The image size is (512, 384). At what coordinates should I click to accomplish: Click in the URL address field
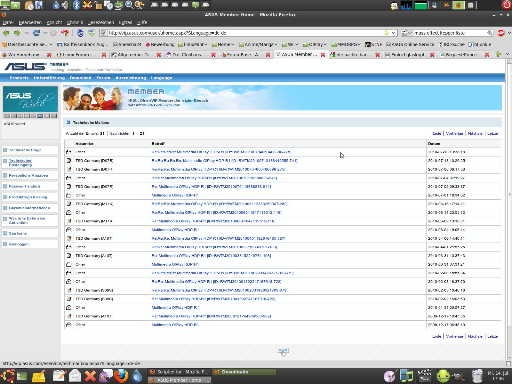[243, 33]
